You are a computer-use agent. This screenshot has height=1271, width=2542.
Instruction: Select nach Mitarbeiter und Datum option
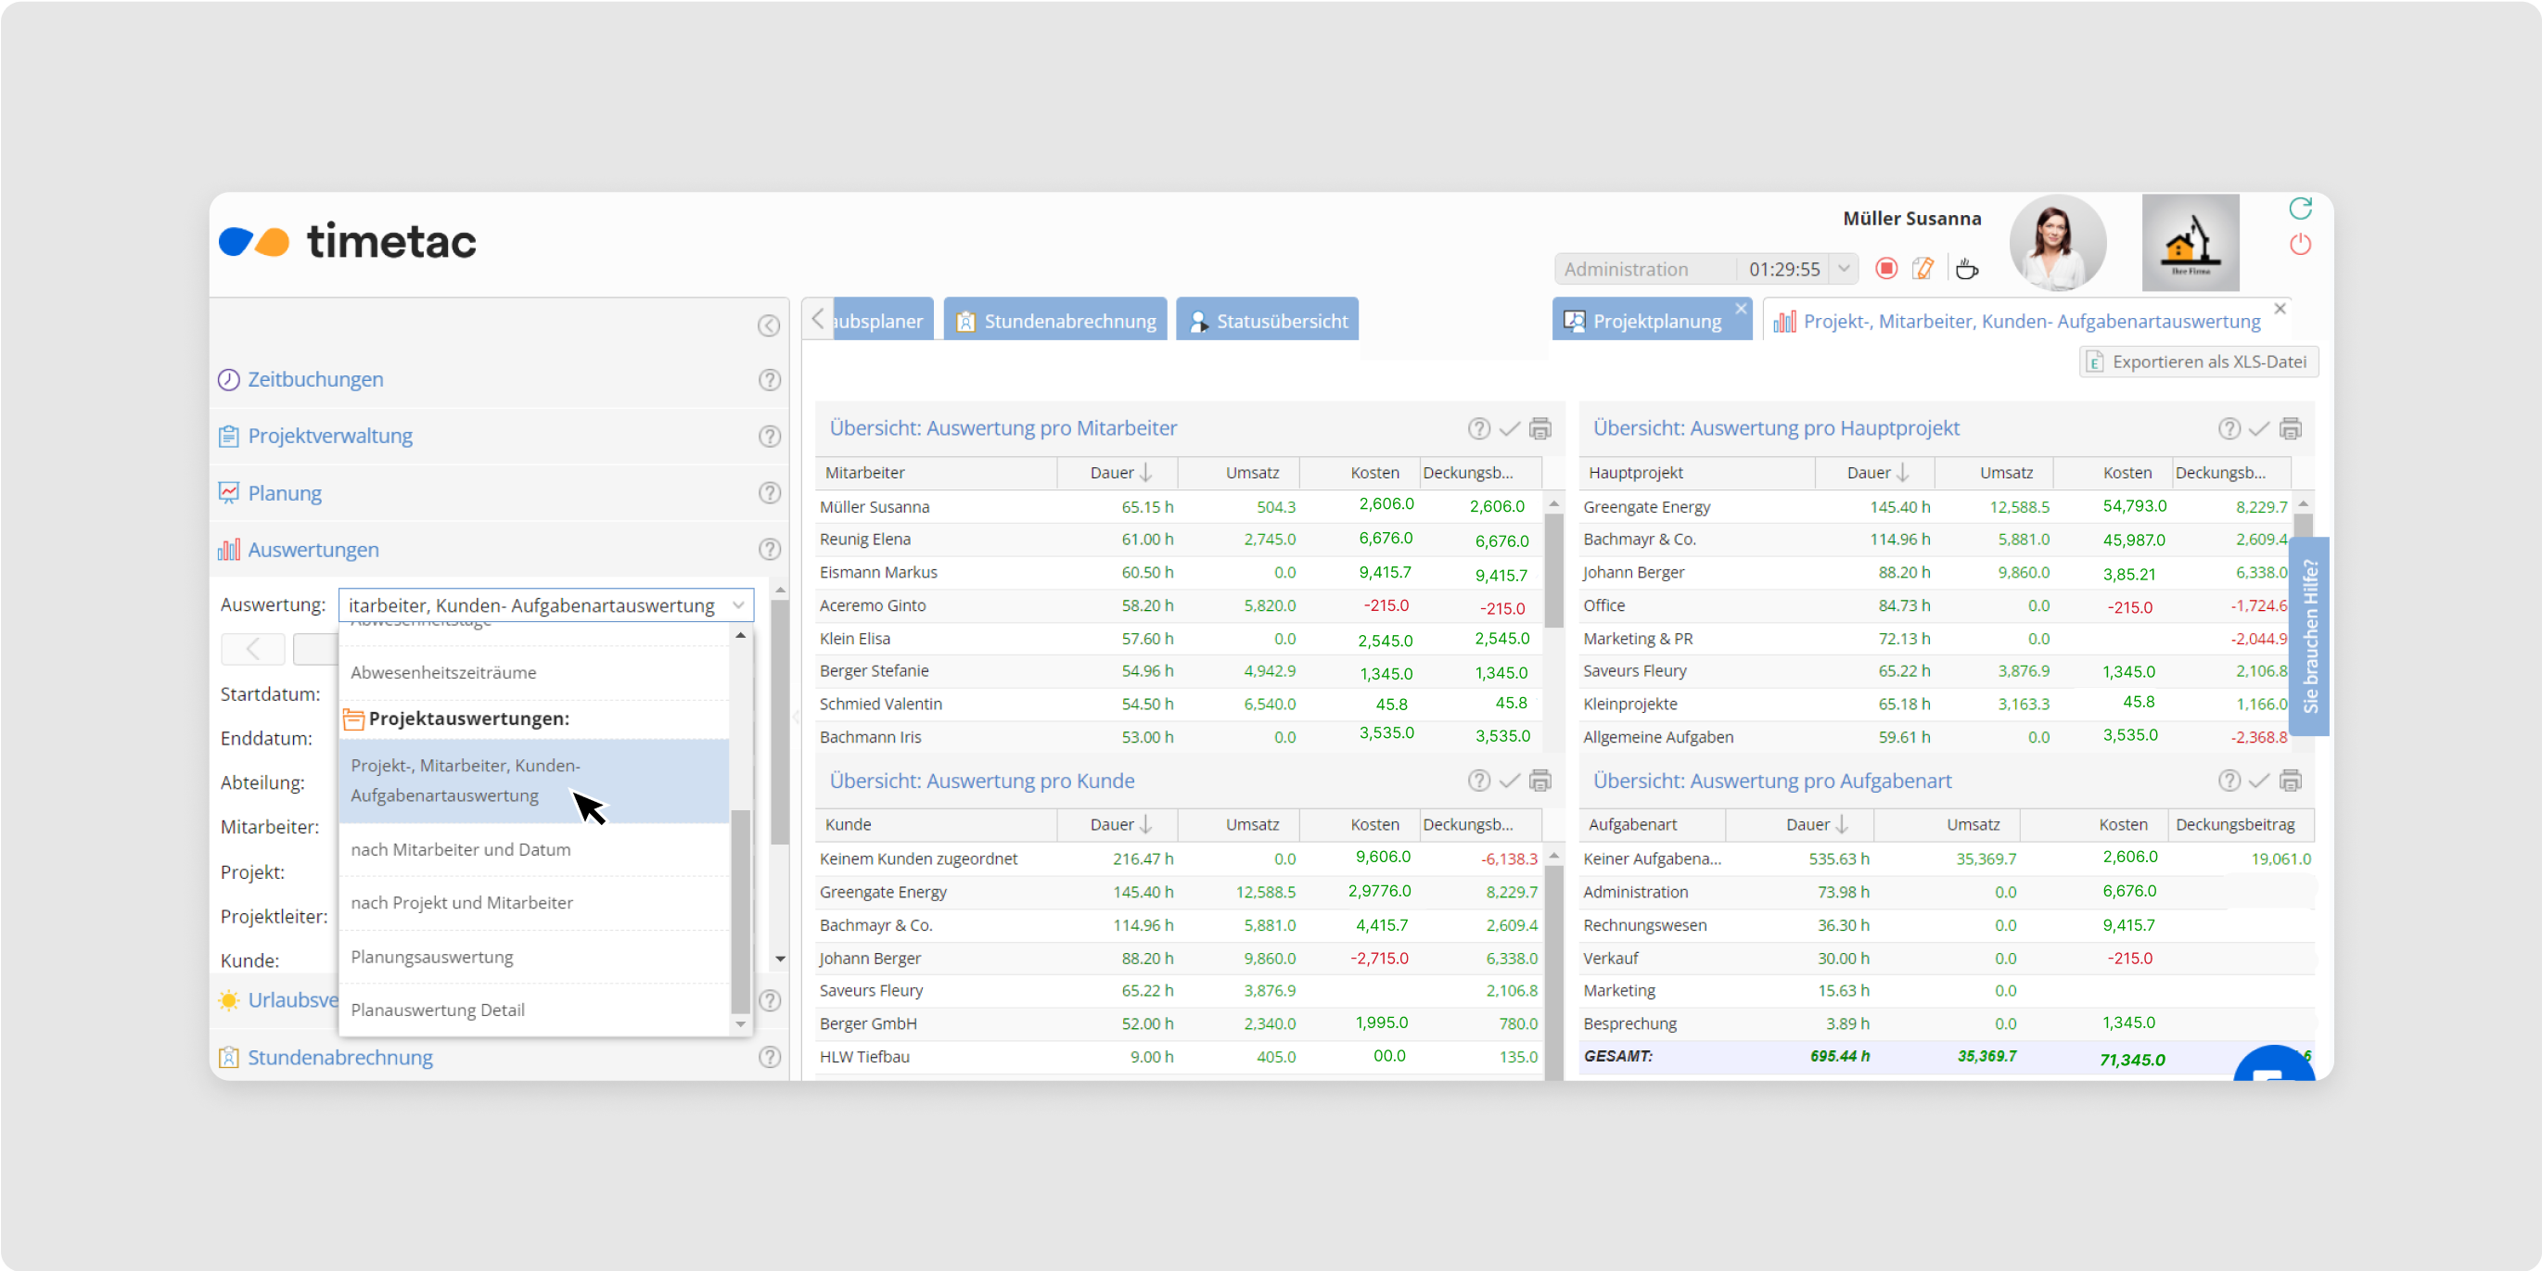(461, 849)
